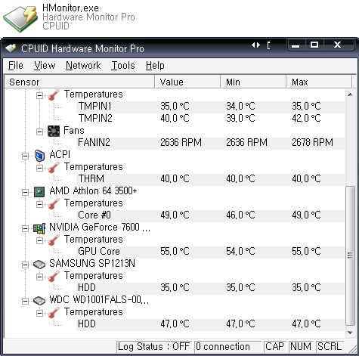359x356 pixels.
Task: Click the 42,0 °C TMPIN2 max value
Action: [x=306, y=119]
